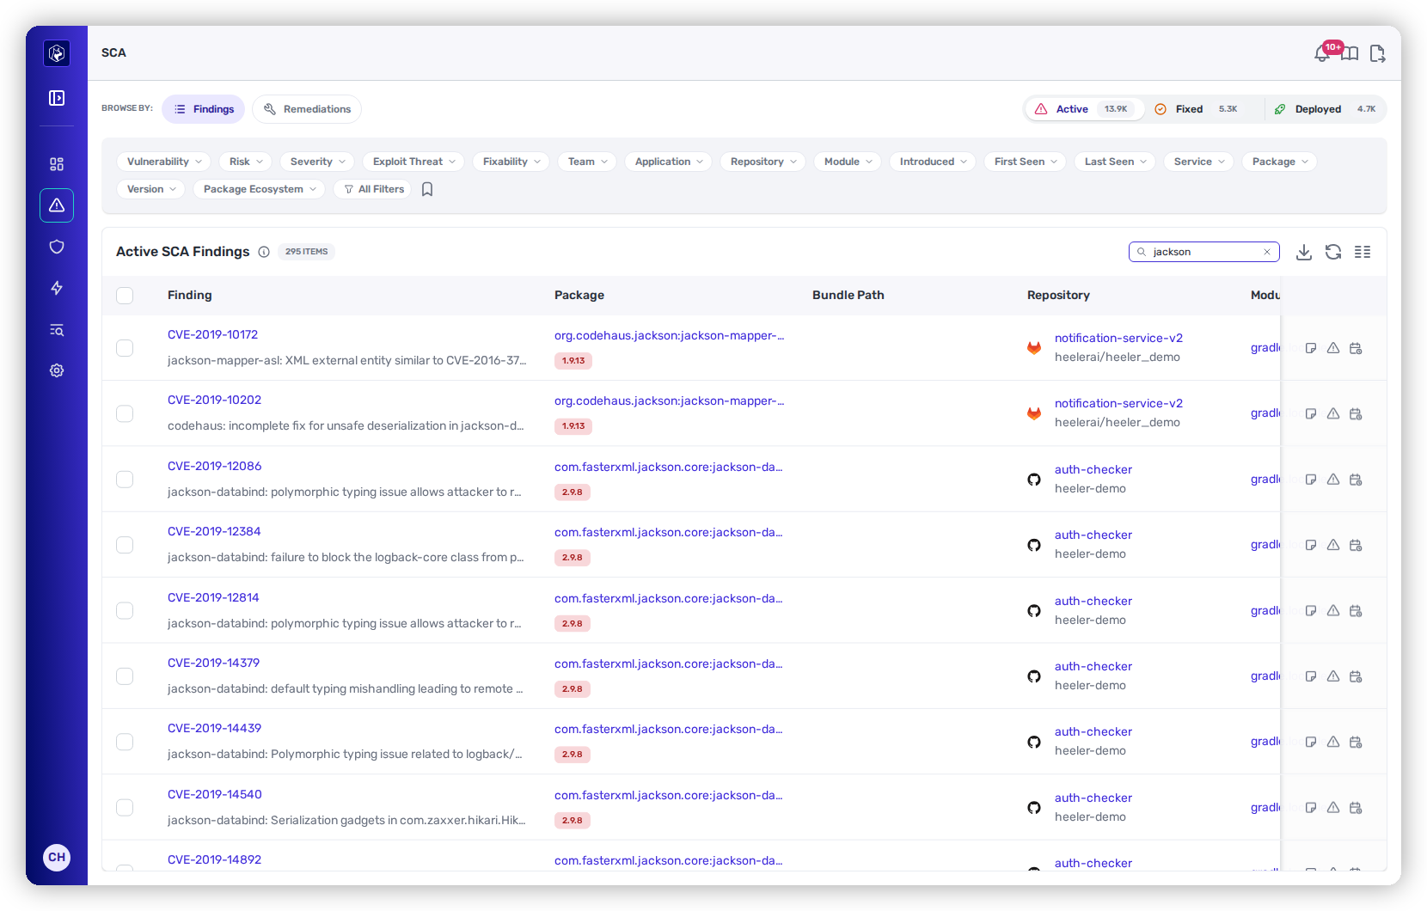Open the search list icon in sidebar

[57, 330]
